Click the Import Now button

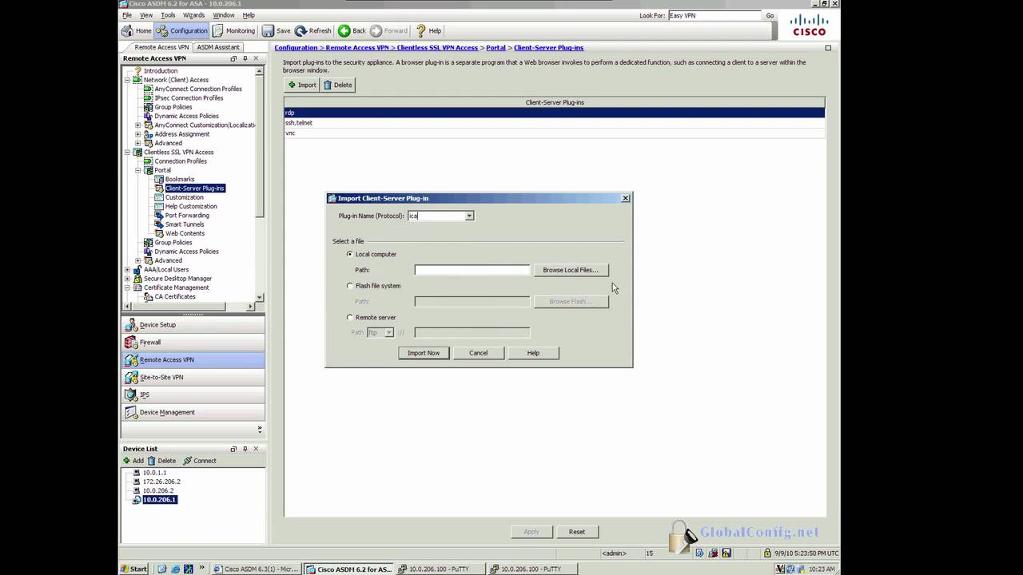pyautogui.click(x=424, y=353)
